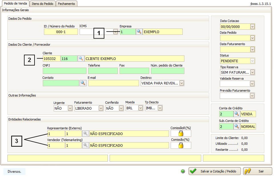Screen dimensions: 274x177
Task: Click the Salvar a Cotação / Pedido button
Action: pos(215,171)
